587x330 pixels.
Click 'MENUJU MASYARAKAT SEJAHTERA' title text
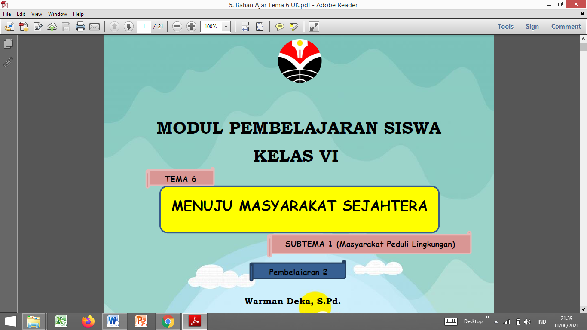point(300,206)
